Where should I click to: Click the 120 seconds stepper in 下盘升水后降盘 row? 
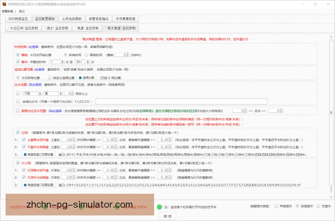[68, 147]
